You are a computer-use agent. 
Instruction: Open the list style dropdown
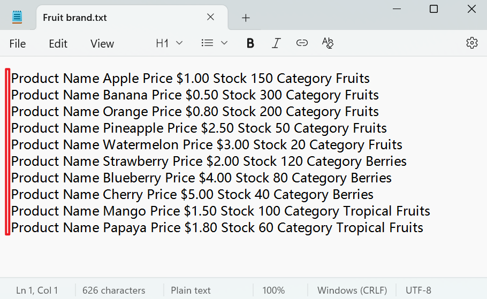pos(215,43)
